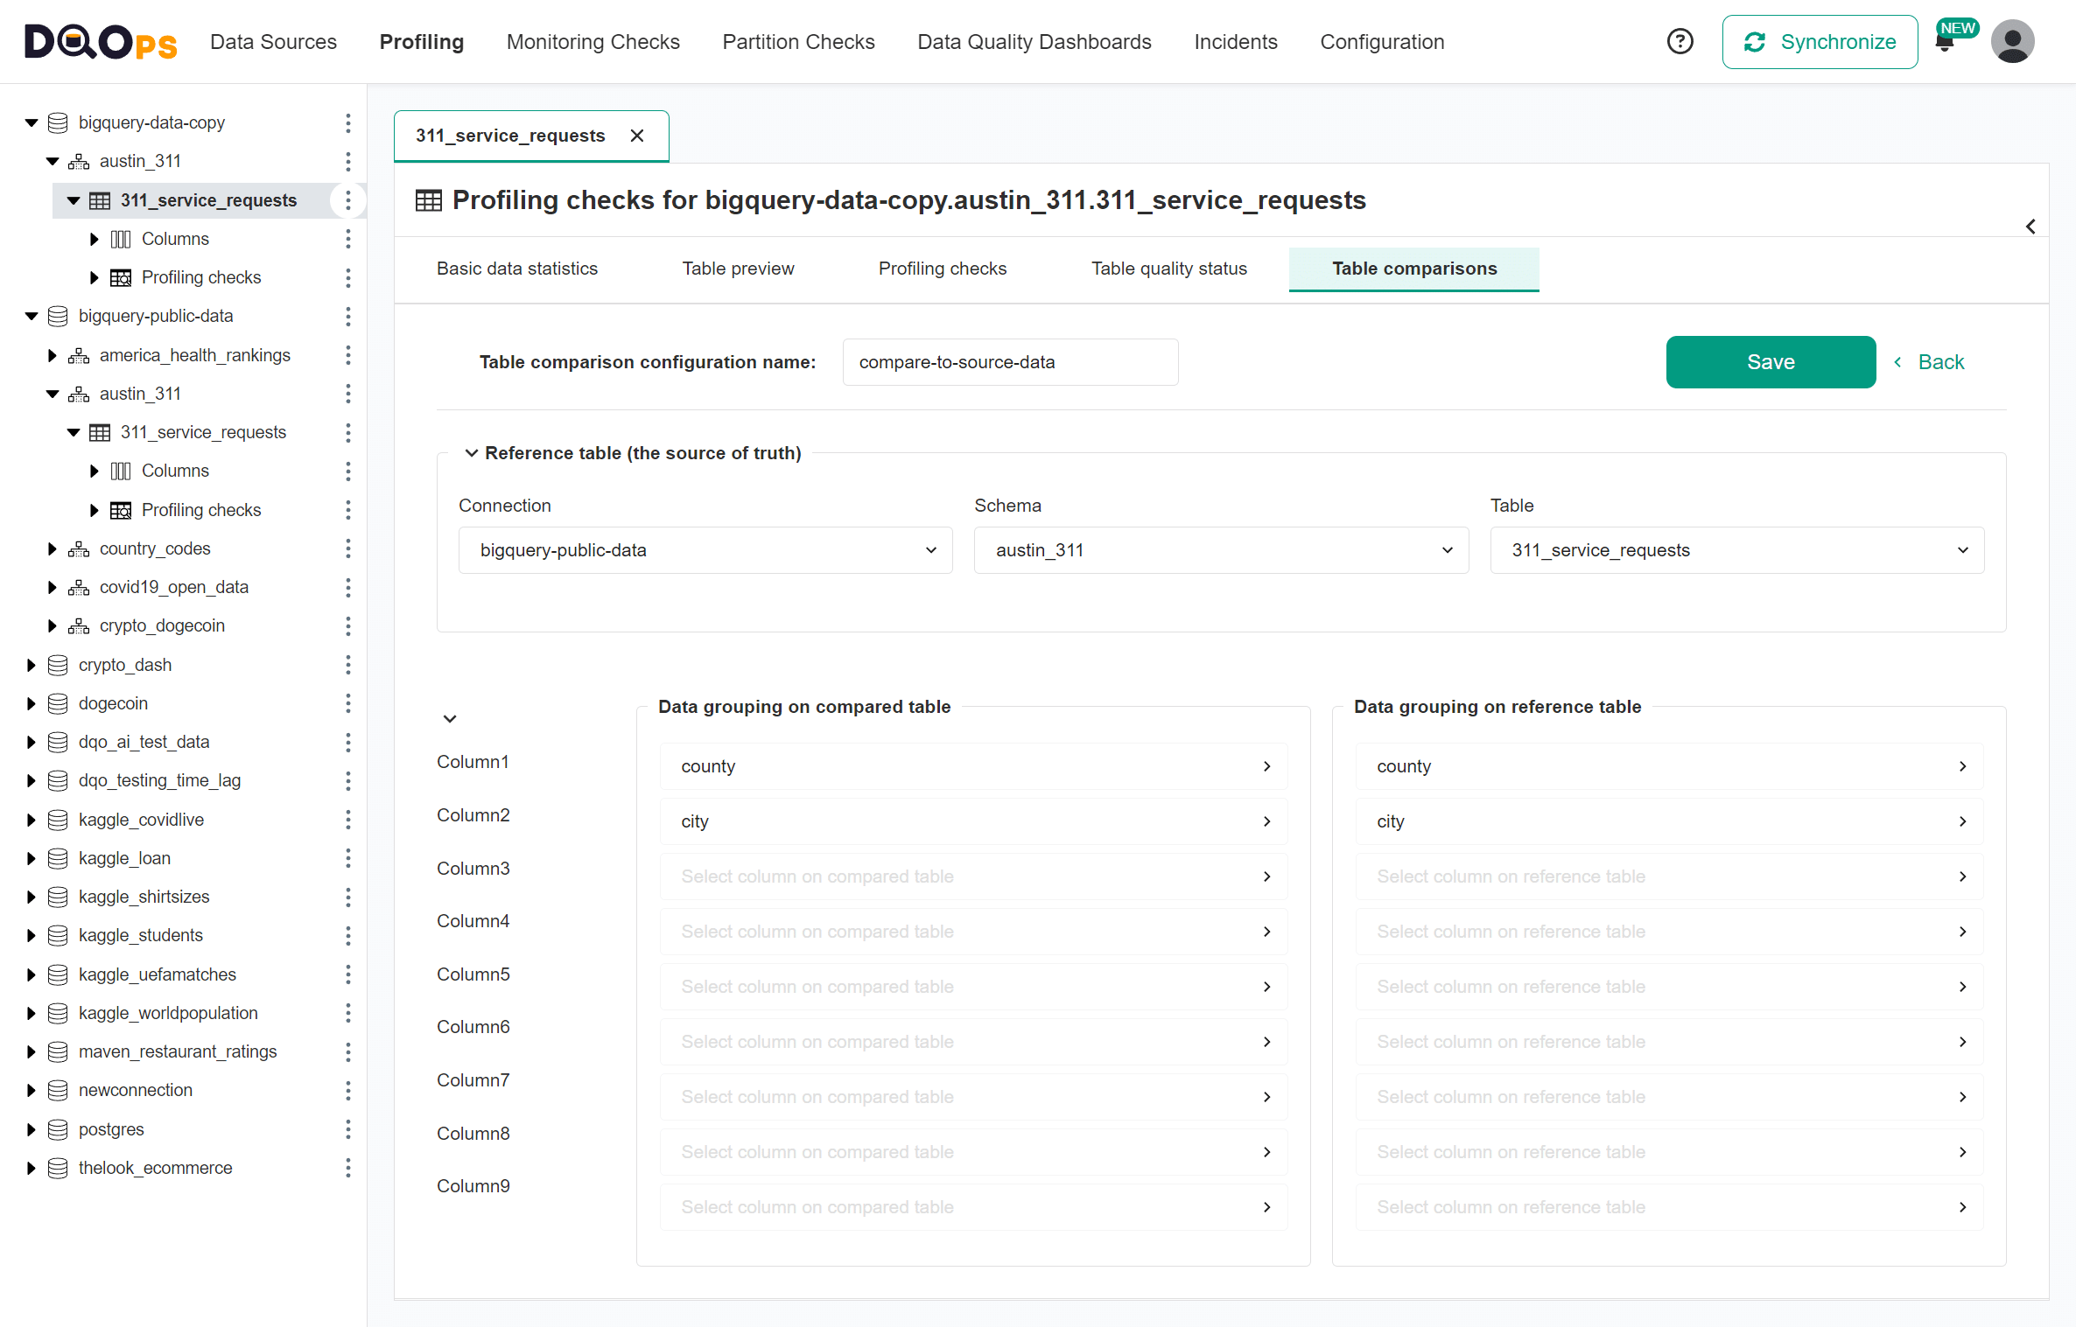This screenshot has height=1327, width=2076.
Task: Select Column7 on the compared table
Action: tap(973, 1097)
